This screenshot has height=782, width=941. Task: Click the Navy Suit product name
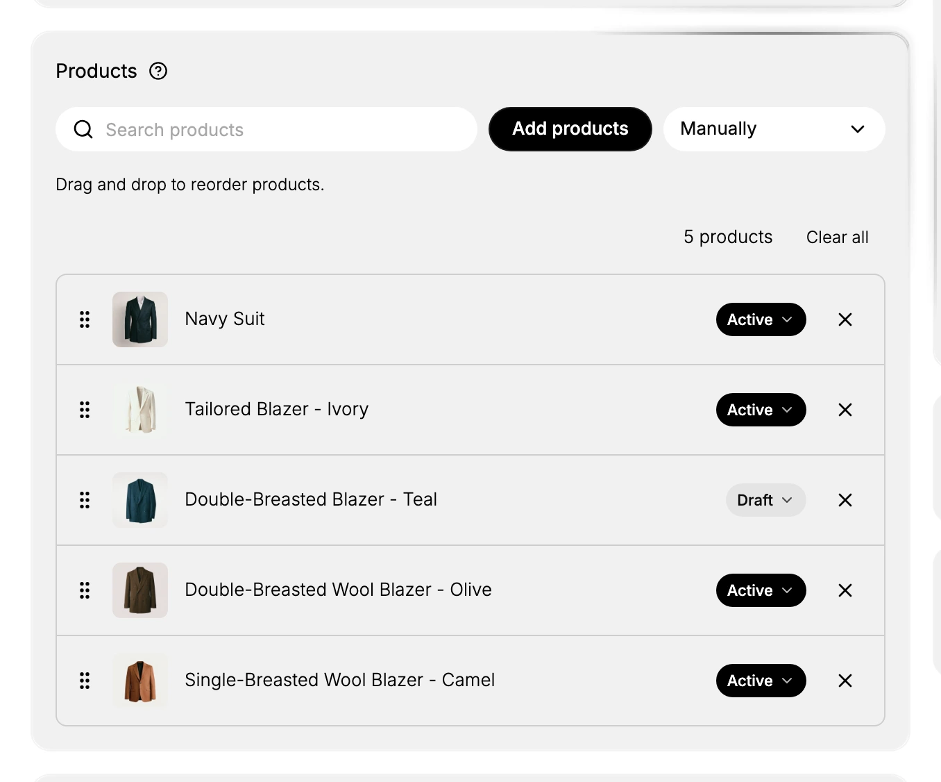pyautogui.click(x=225, y=319)
